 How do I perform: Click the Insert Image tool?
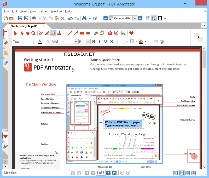pyautogui.click(x=124, y=33)
